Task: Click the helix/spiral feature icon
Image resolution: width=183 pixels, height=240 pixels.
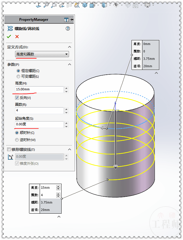Action: pyautogui.click(x=10, y=28)
